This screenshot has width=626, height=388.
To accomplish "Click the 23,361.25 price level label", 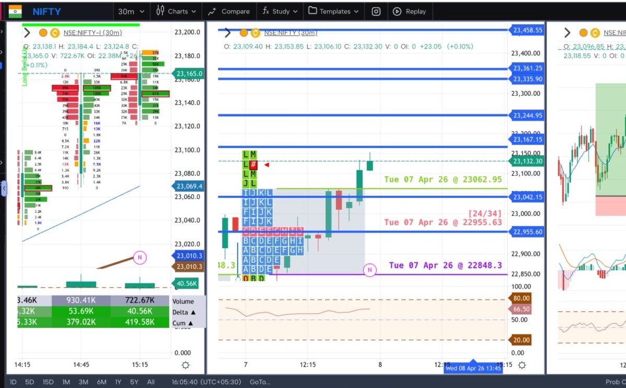I will point(527,68).
